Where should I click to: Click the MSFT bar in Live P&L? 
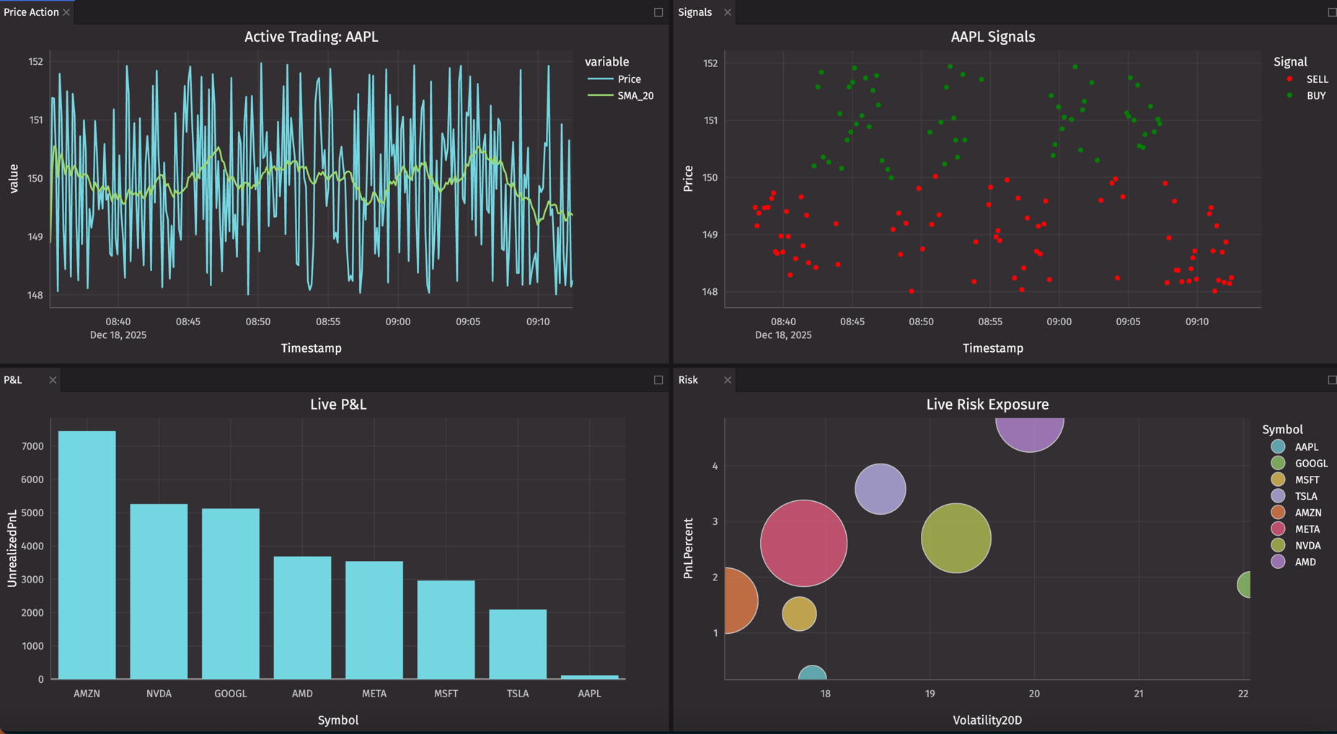coord(446,629)
